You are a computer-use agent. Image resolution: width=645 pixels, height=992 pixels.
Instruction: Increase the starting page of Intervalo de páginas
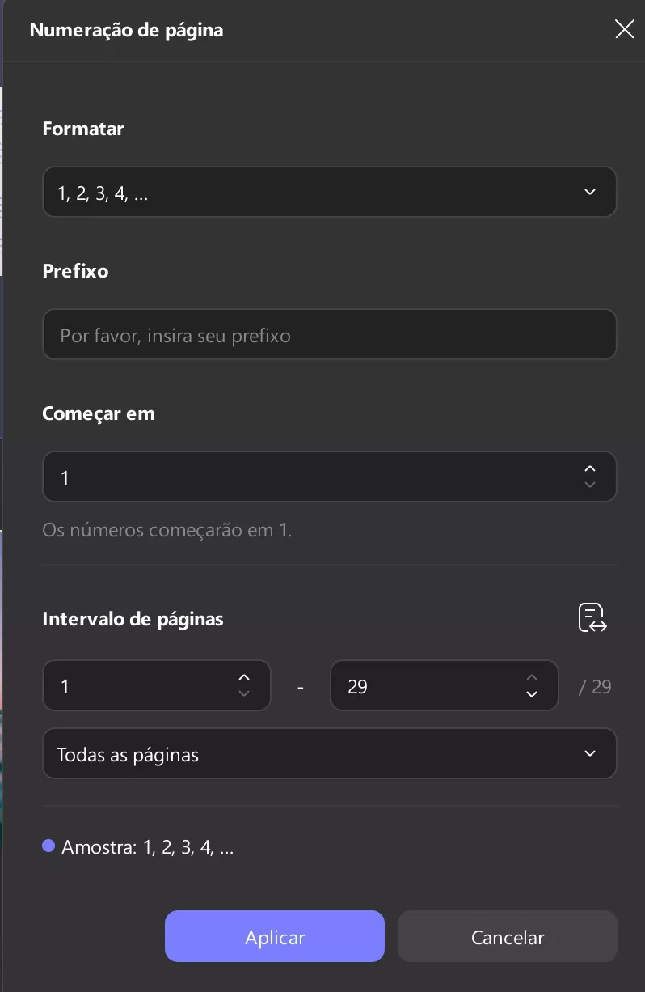pos(244,676)
